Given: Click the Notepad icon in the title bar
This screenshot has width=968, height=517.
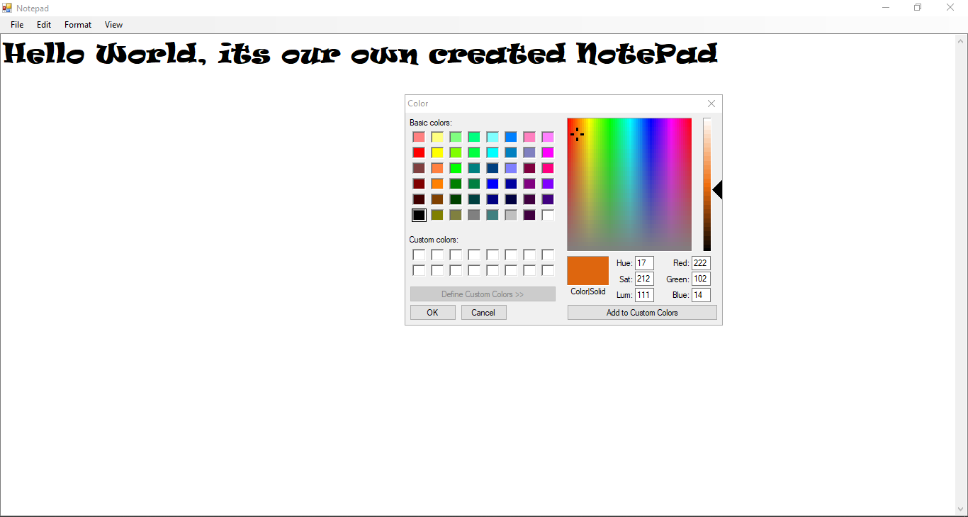Looking at the screenshot, I should coord(6,7).
